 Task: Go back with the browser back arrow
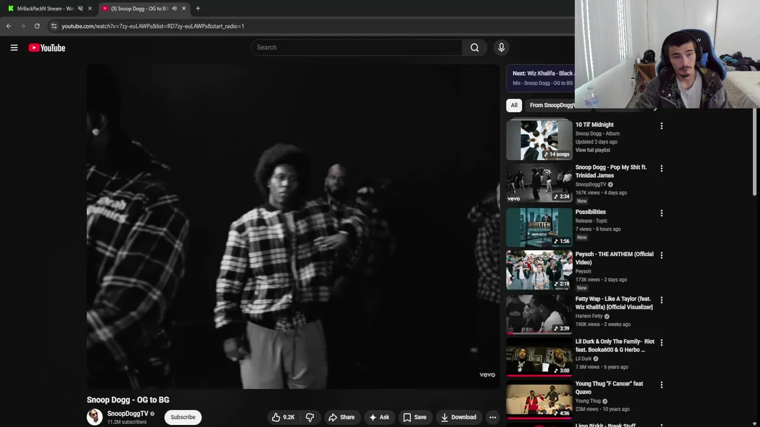8,26
